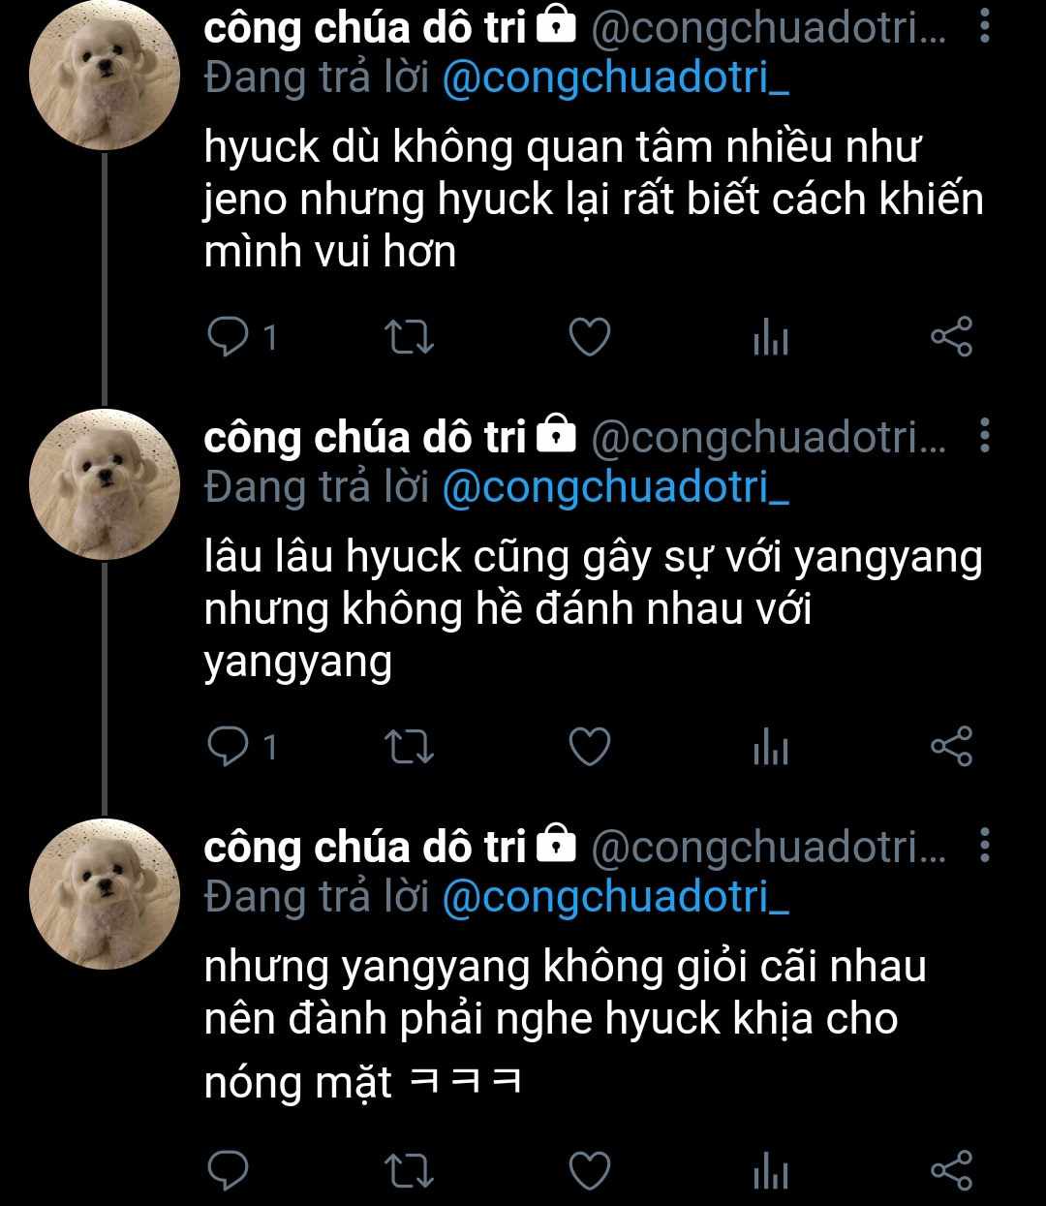
Task: Open @congchuadotri_ reply link in third tweet
Action: click(x=616, y=897)
